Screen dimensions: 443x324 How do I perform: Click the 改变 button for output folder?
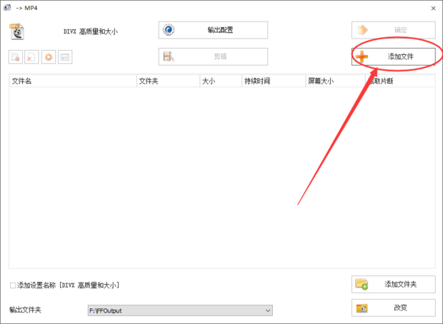pyautogui.click(x=393, y=308)
